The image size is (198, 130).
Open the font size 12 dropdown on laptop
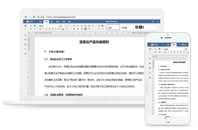pos(62,26)
